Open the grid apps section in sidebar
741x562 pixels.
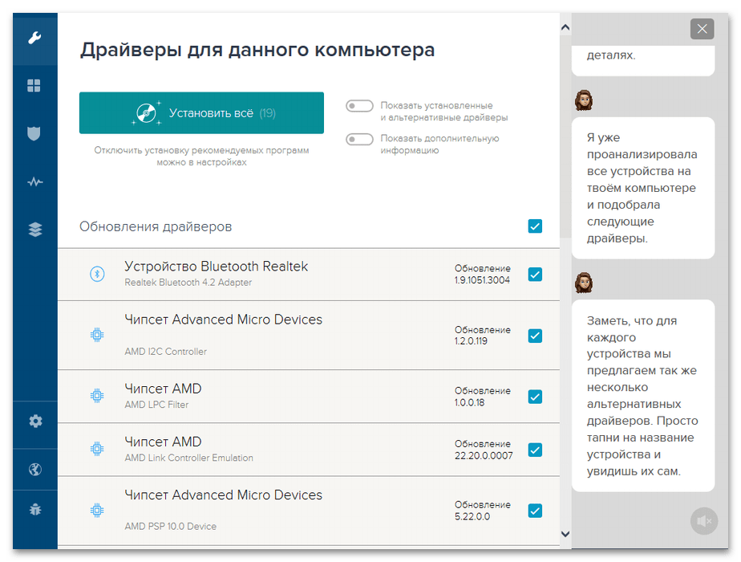pyautogui.click(x=34, y=86)
